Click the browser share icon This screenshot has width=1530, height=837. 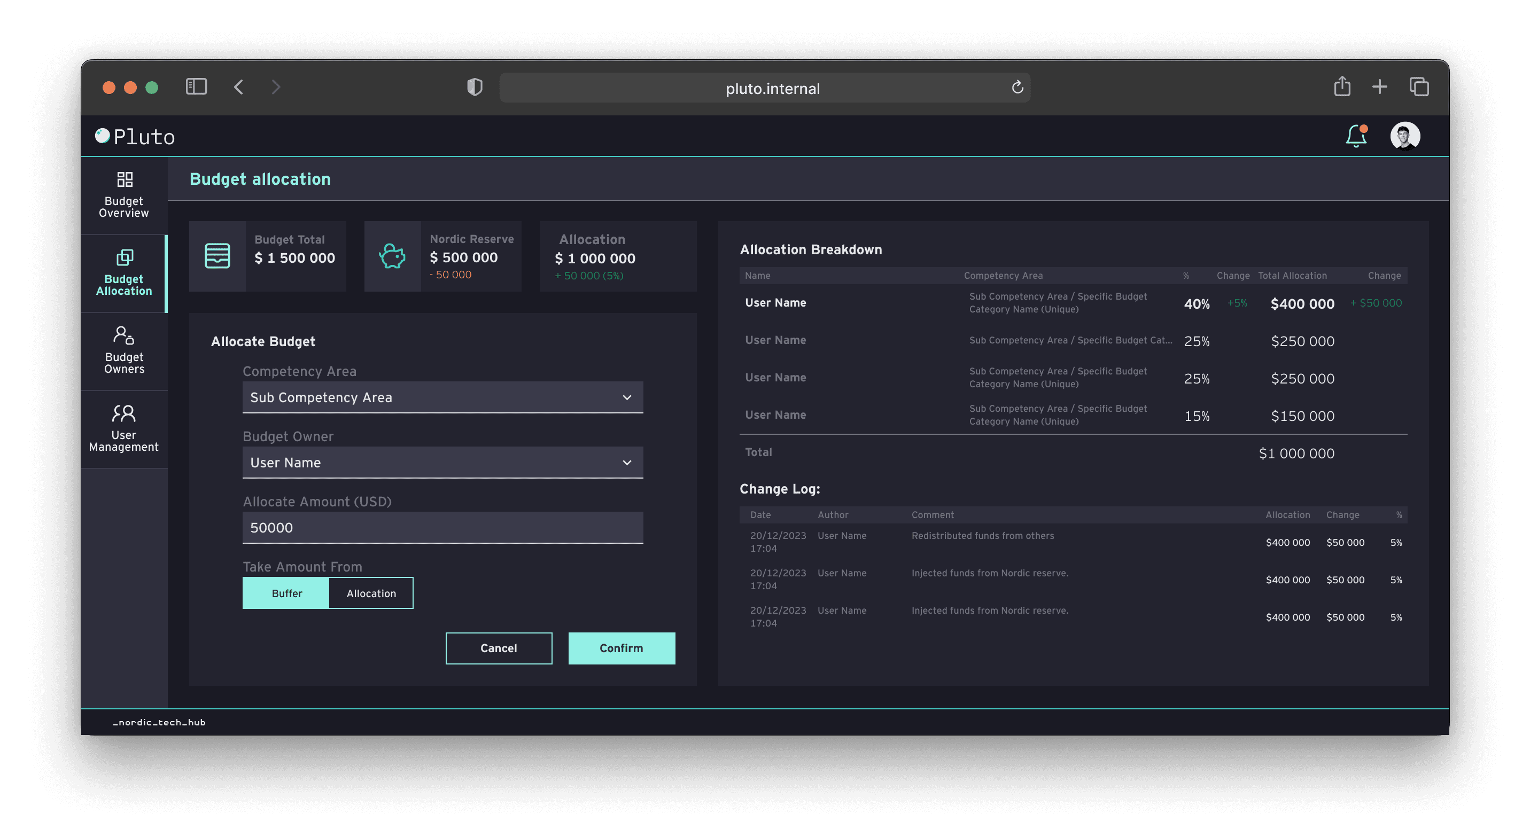(1342, 87)
